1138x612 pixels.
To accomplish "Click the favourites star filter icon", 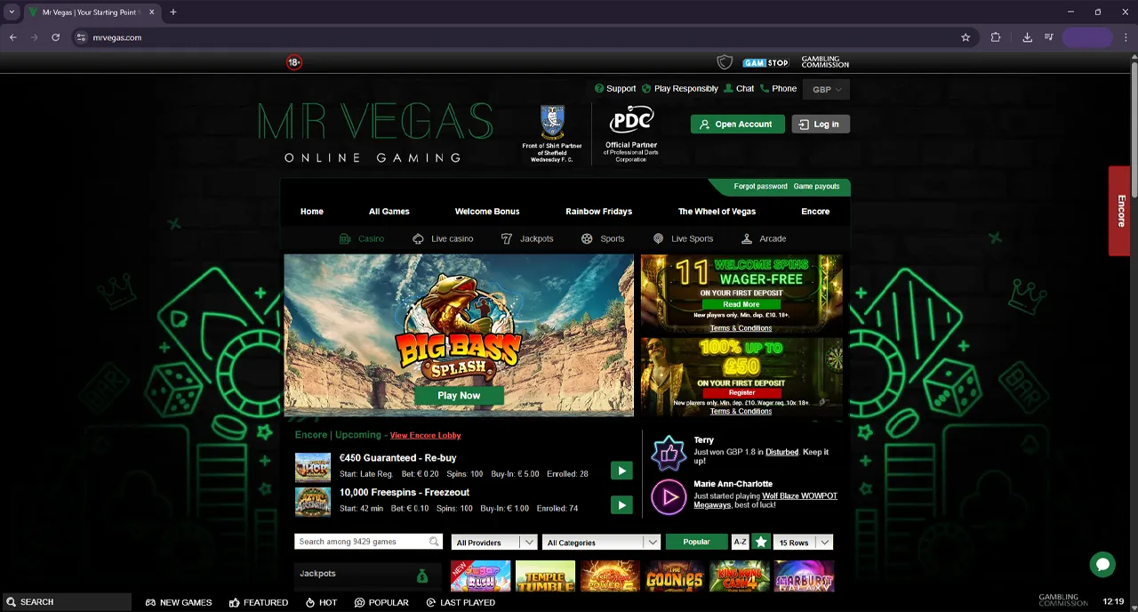I will tap(761, 542).
